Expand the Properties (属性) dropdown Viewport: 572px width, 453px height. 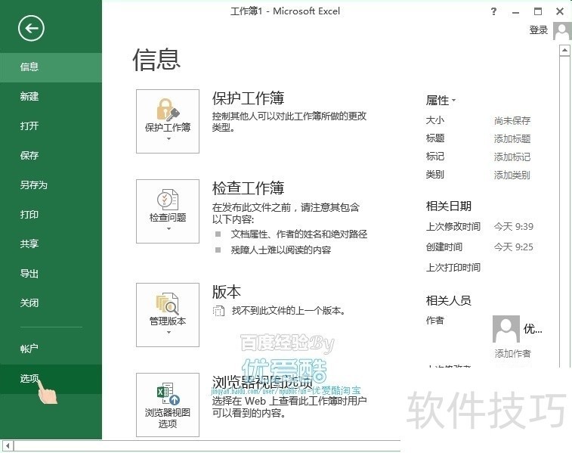[441, 100]
